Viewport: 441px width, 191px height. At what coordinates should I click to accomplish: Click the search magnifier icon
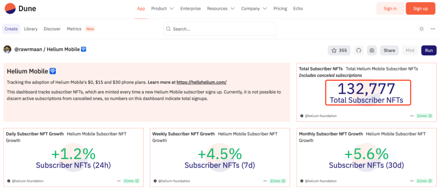tap(169, 29)
